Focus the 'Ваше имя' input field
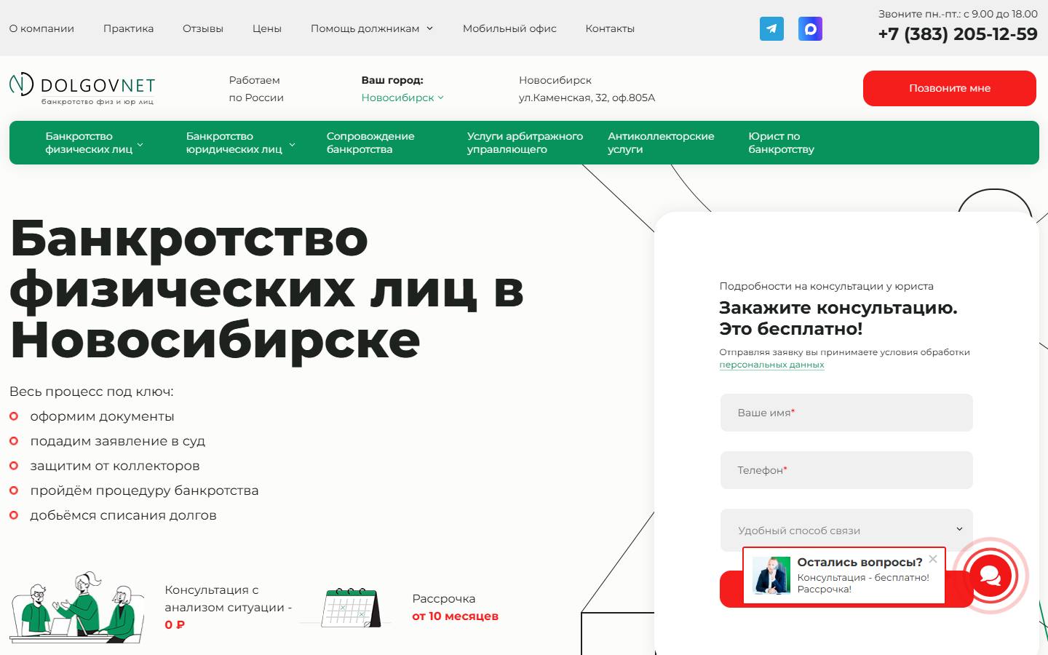 coord(846,413)
